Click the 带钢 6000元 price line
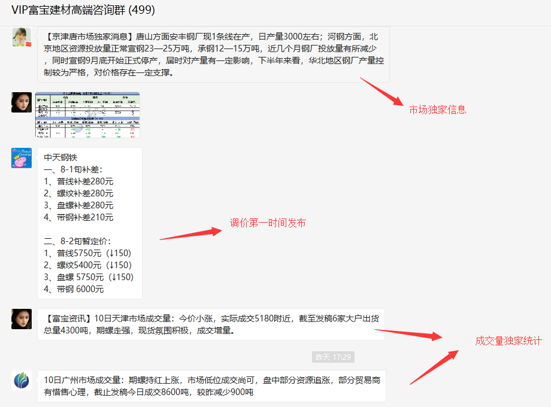This screenshot has height=407, width=551. [74, 289]
